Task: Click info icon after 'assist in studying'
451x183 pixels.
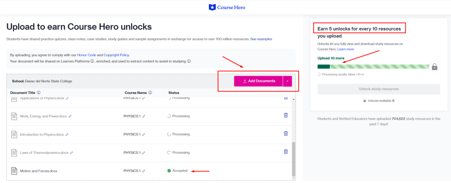Action: (189, 61)
